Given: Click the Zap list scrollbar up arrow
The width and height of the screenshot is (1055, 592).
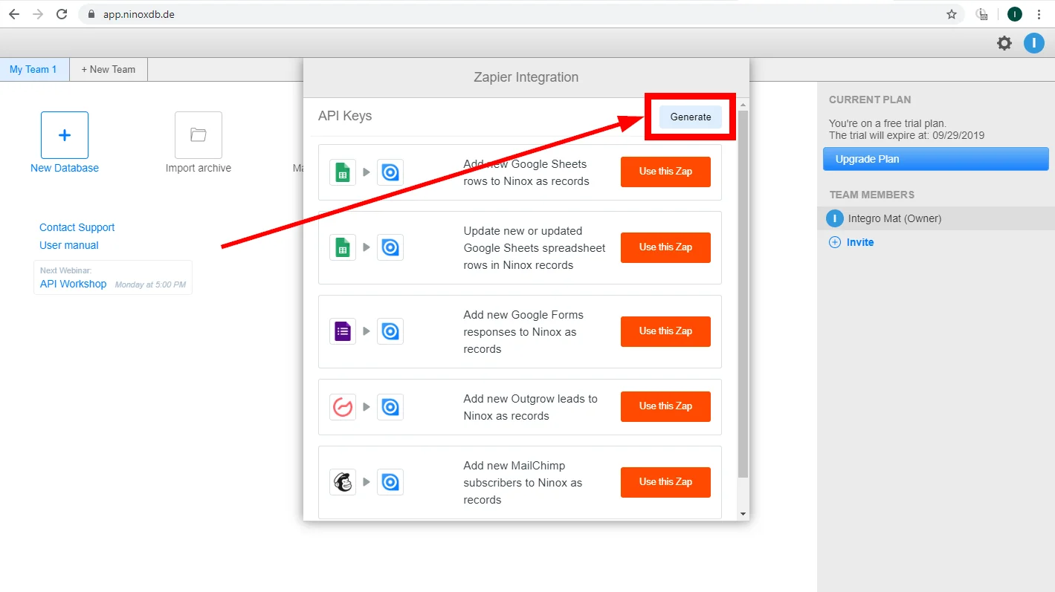Looking at the screenshot, I should [x=743, y=104].
